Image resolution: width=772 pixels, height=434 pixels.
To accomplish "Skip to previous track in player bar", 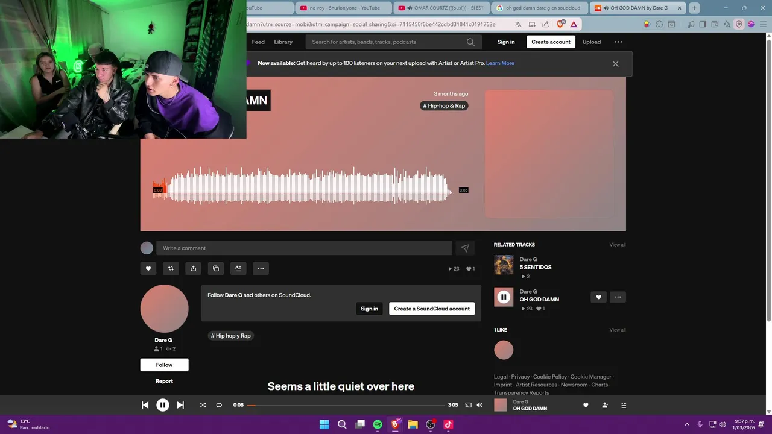I will (145, 405).
